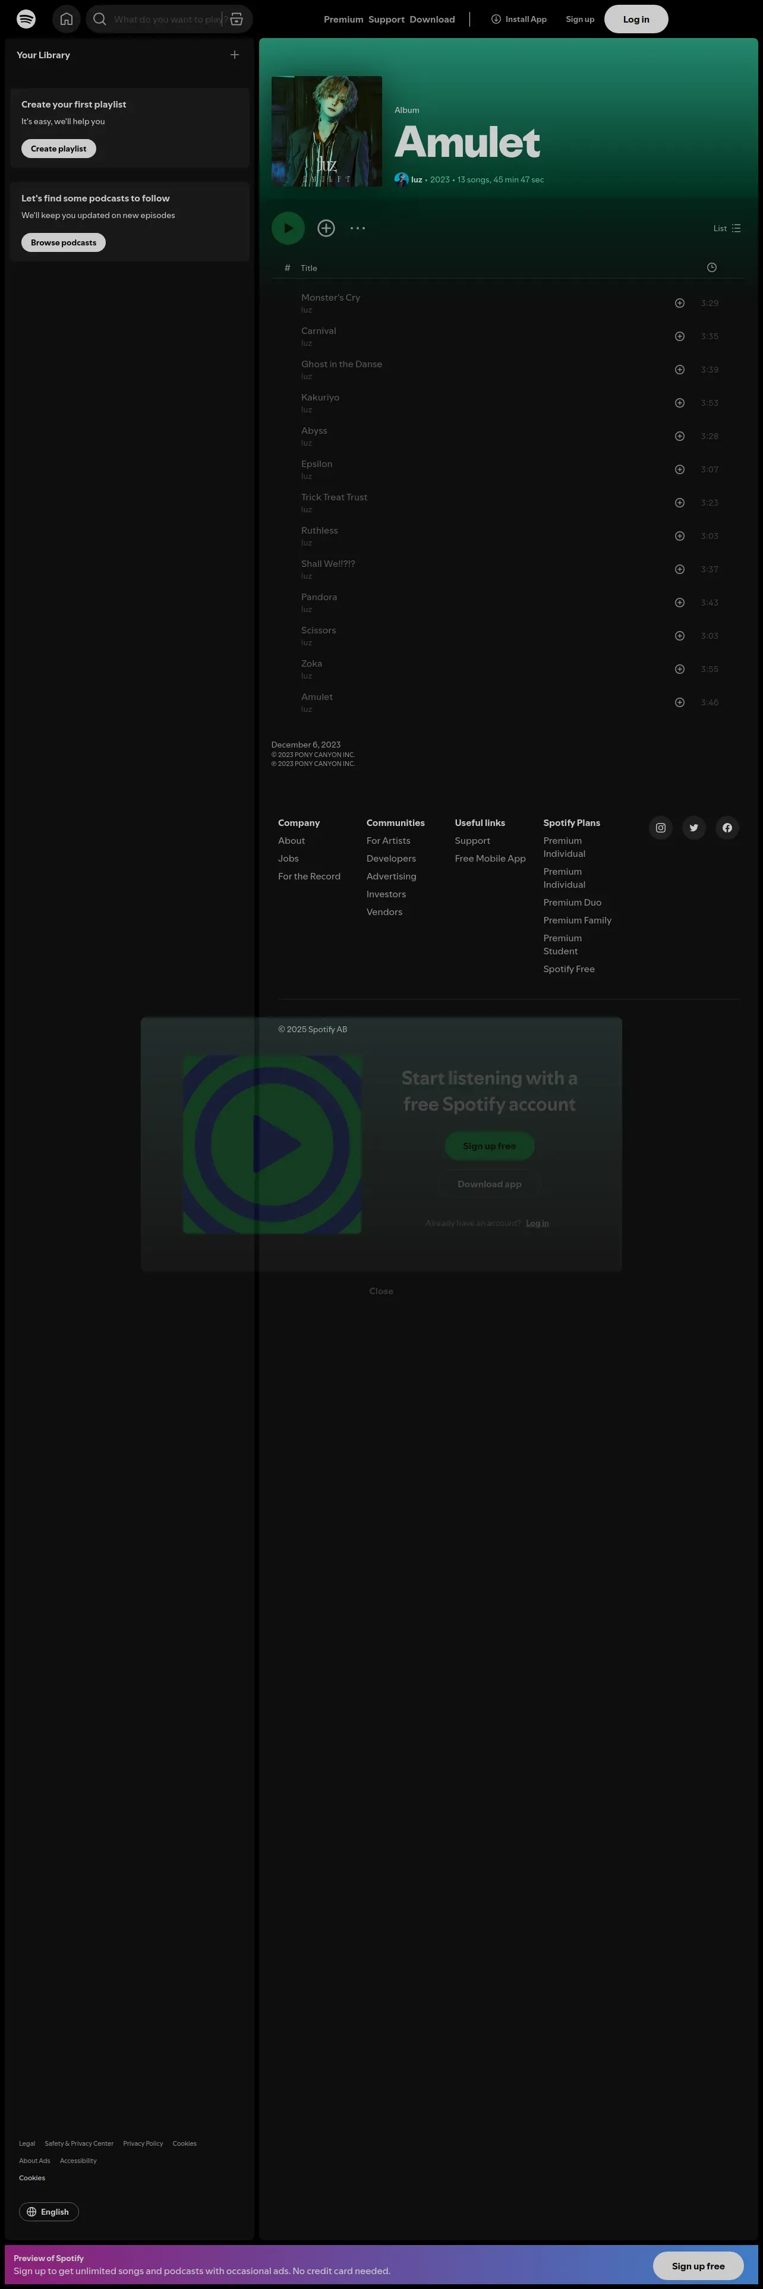The image size is (763, 2289).
Task: Add Ghost in the Danse with its plus icon
Action: (679, 370)
